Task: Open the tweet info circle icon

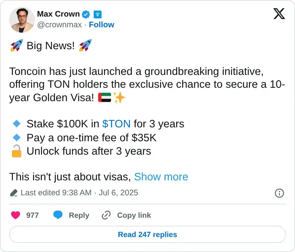Action: point(279,193)
